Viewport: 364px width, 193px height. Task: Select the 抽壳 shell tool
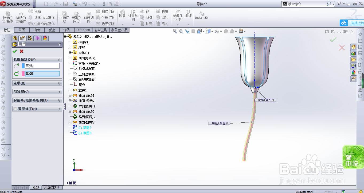146,24
